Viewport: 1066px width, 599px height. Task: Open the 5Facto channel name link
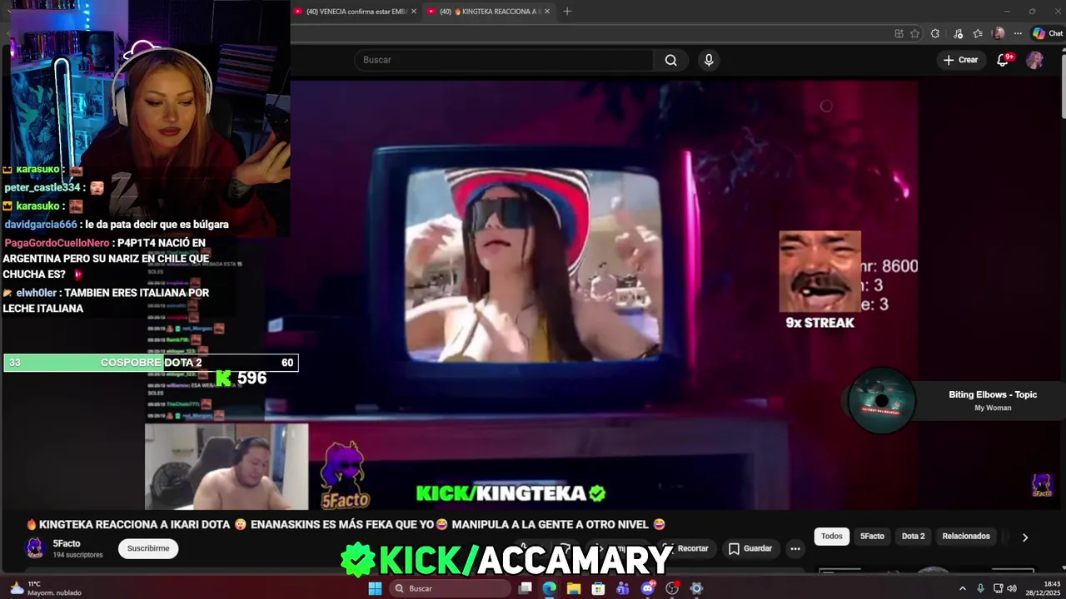point(67,543)
